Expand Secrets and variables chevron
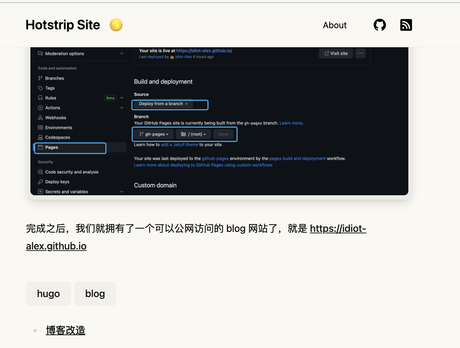The height and width of the screenshot is (348, 460). coord(122,192)
